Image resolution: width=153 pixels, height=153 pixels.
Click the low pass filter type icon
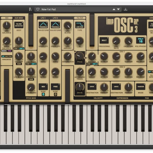pos(80,25)
